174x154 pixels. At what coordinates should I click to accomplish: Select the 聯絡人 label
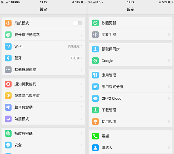pyautogui.click(x=107, y=148)
